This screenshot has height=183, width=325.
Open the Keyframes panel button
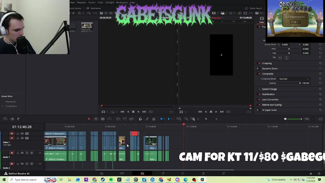93,8
